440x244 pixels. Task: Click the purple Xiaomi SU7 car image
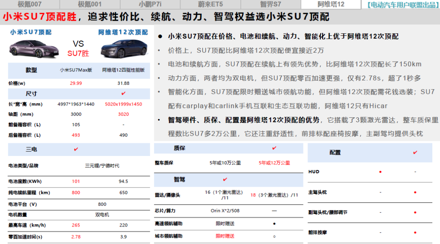coord(34,49)
